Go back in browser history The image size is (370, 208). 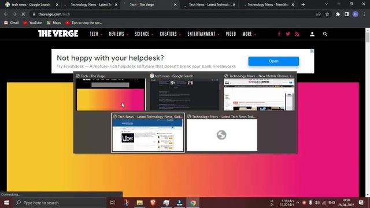[x=6, y=14]
